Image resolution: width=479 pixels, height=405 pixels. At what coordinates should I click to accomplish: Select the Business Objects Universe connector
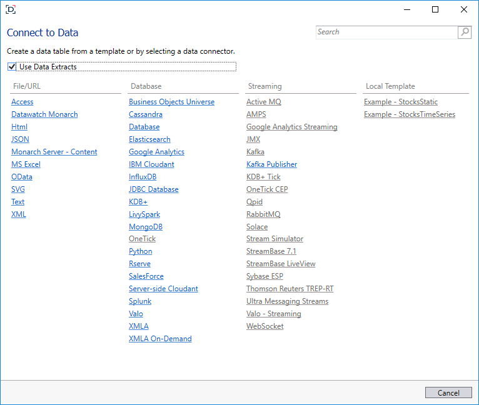coord(171,102)
